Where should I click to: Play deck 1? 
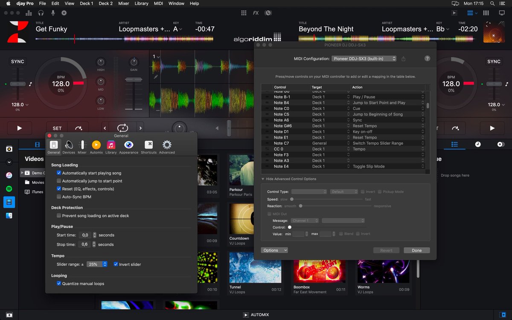[20, 128]
